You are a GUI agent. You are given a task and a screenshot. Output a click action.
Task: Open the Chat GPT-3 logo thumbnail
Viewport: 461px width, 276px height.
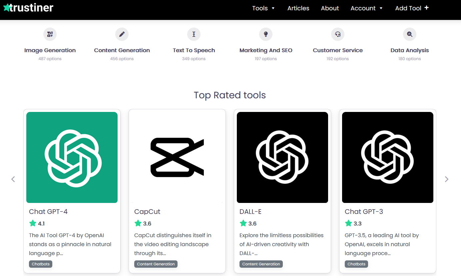point(388,157)
